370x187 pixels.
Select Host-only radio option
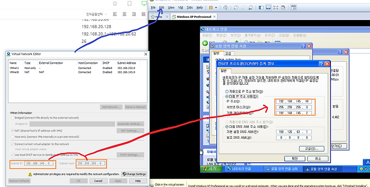(12, 137)
